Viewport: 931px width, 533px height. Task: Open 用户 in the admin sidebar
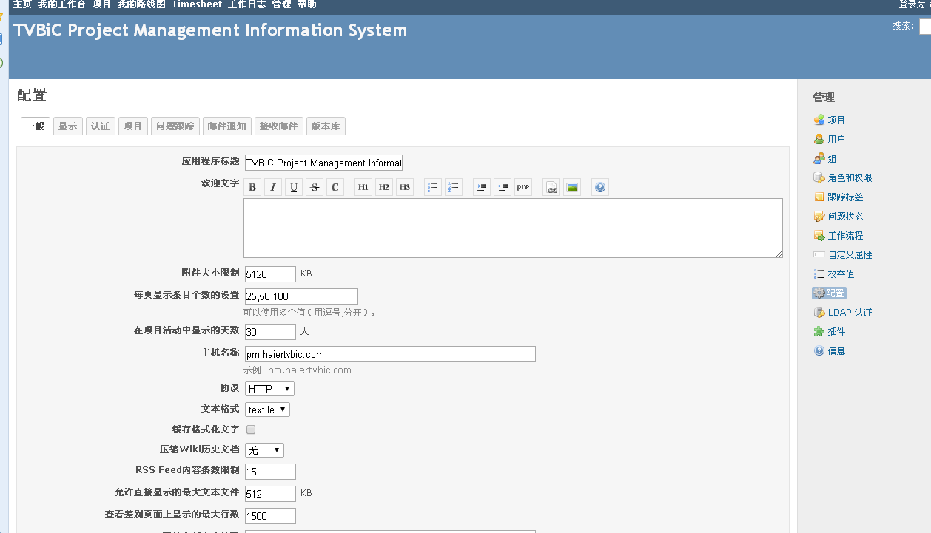[x=836, y=139]
